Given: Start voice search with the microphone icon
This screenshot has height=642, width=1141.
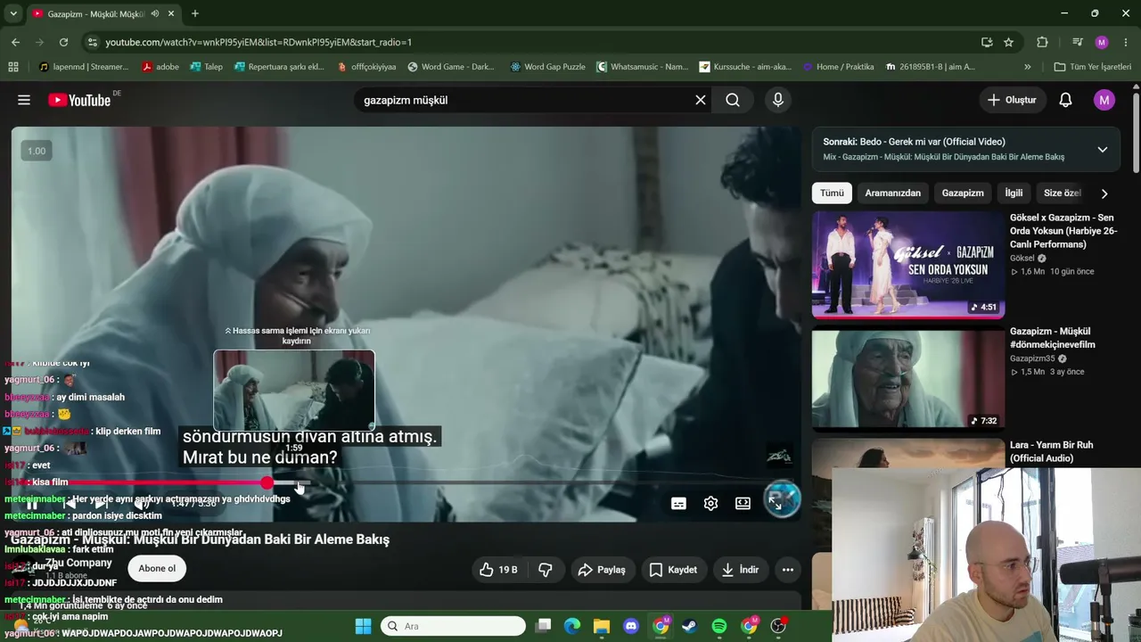Looking at the screenshot, I should click(778, 100).
